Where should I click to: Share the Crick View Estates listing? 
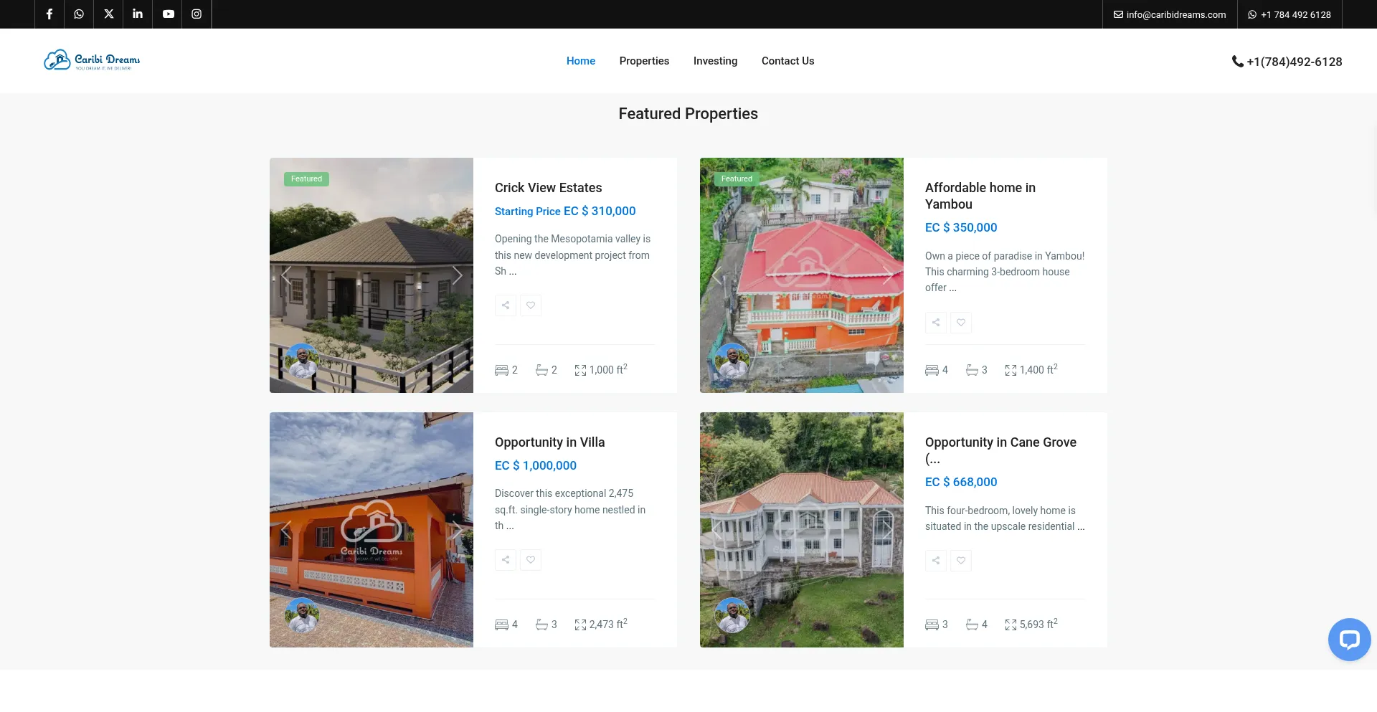506,305
